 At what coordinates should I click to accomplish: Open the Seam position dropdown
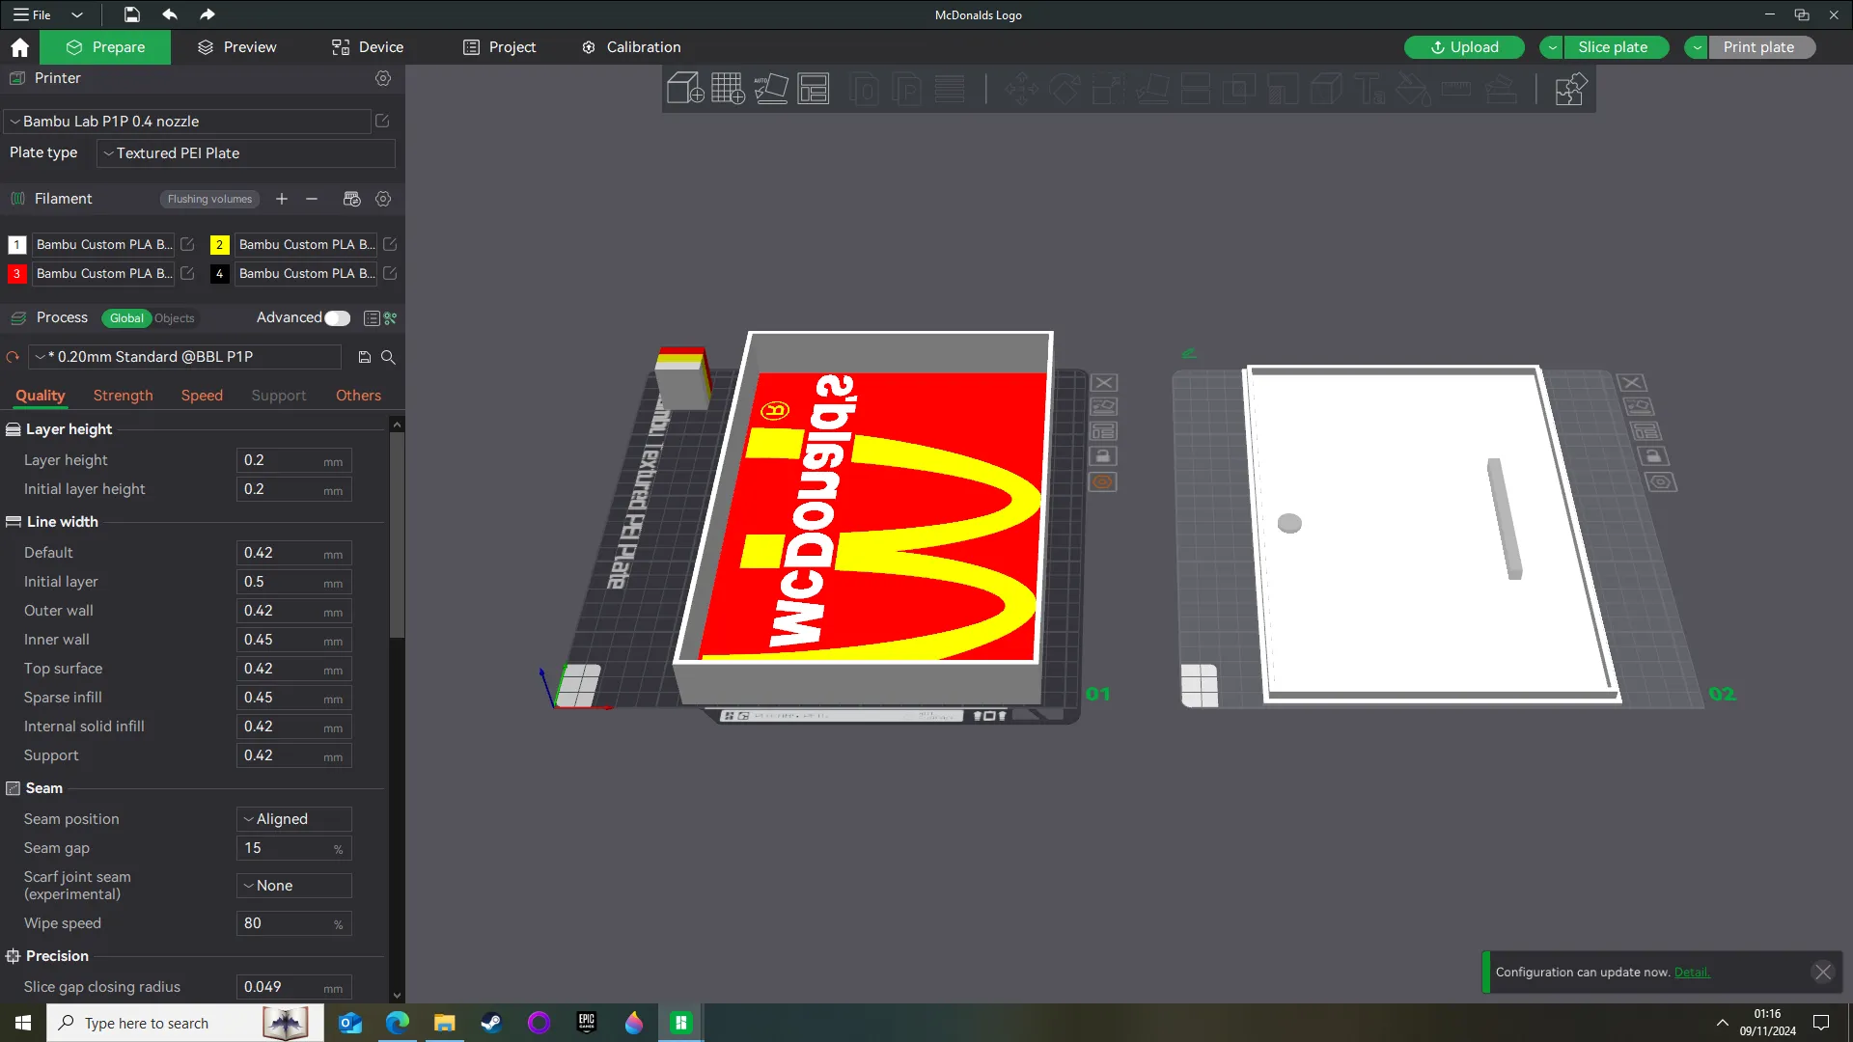tap(294, 819)
